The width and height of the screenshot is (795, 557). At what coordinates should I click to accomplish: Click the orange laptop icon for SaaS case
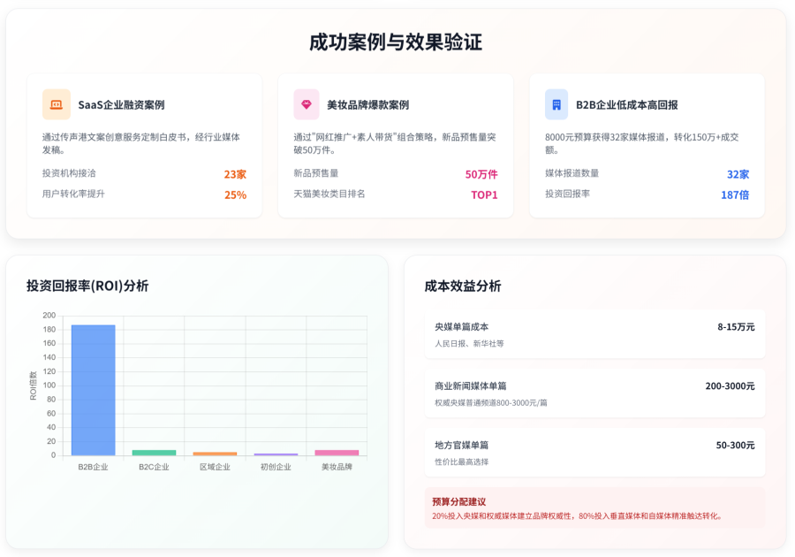click(x=57, y=104)
